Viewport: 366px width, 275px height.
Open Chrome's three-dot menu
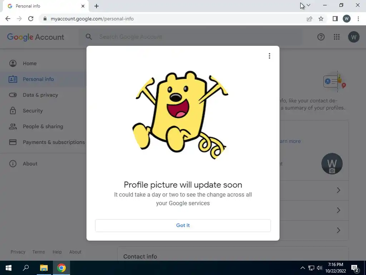click(x=358, y=19)
